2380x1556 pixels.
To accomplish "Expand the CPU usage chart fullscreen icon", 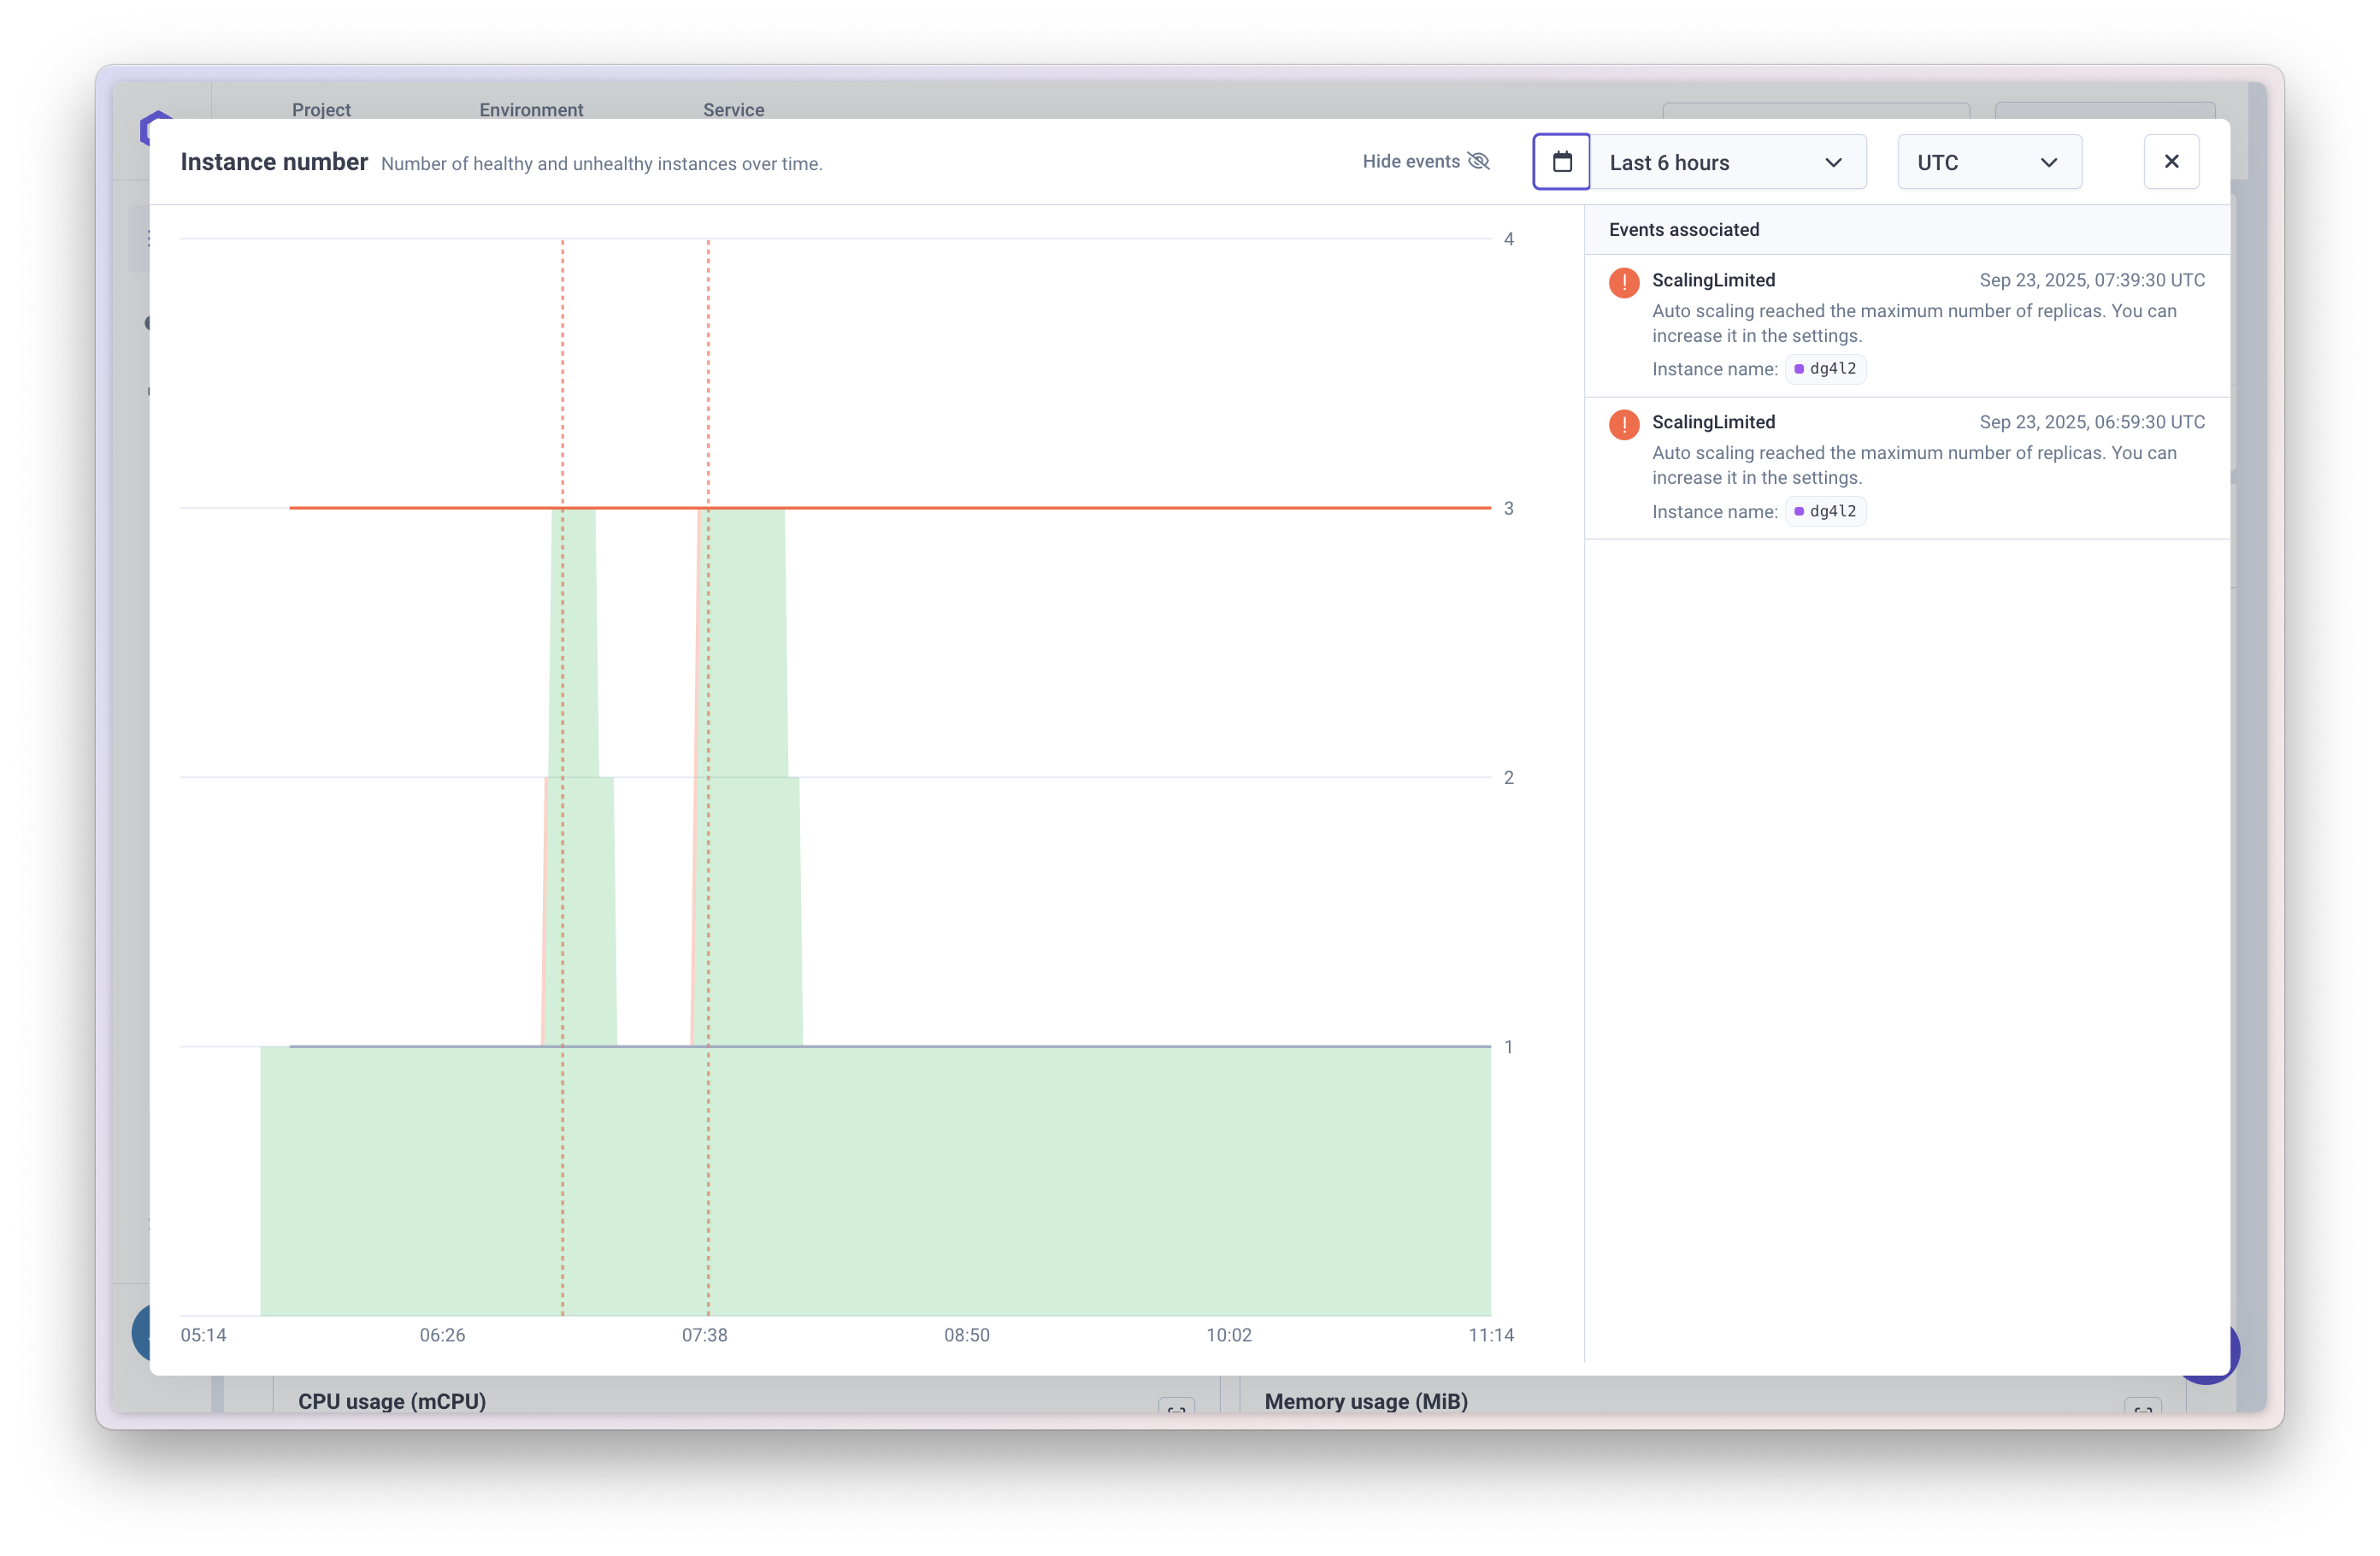I will pos(1176,1408).
